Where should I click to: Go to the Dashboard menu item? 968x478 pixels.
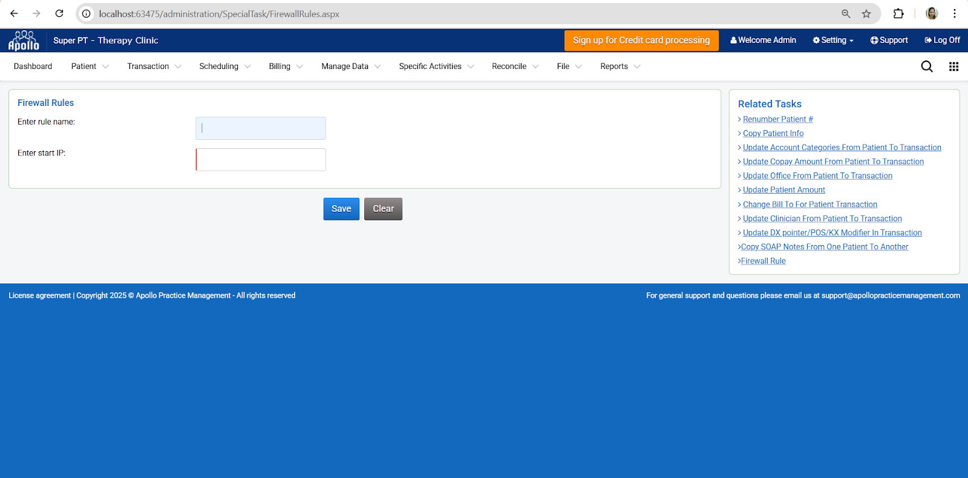click(x=33, y=67)
